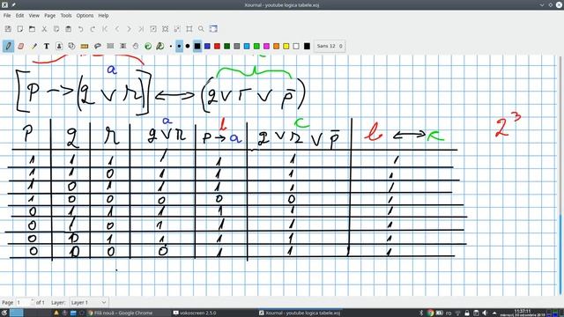
Task: Undo the last stroke with the Undo arrow
Action: (x=80, y=29)
